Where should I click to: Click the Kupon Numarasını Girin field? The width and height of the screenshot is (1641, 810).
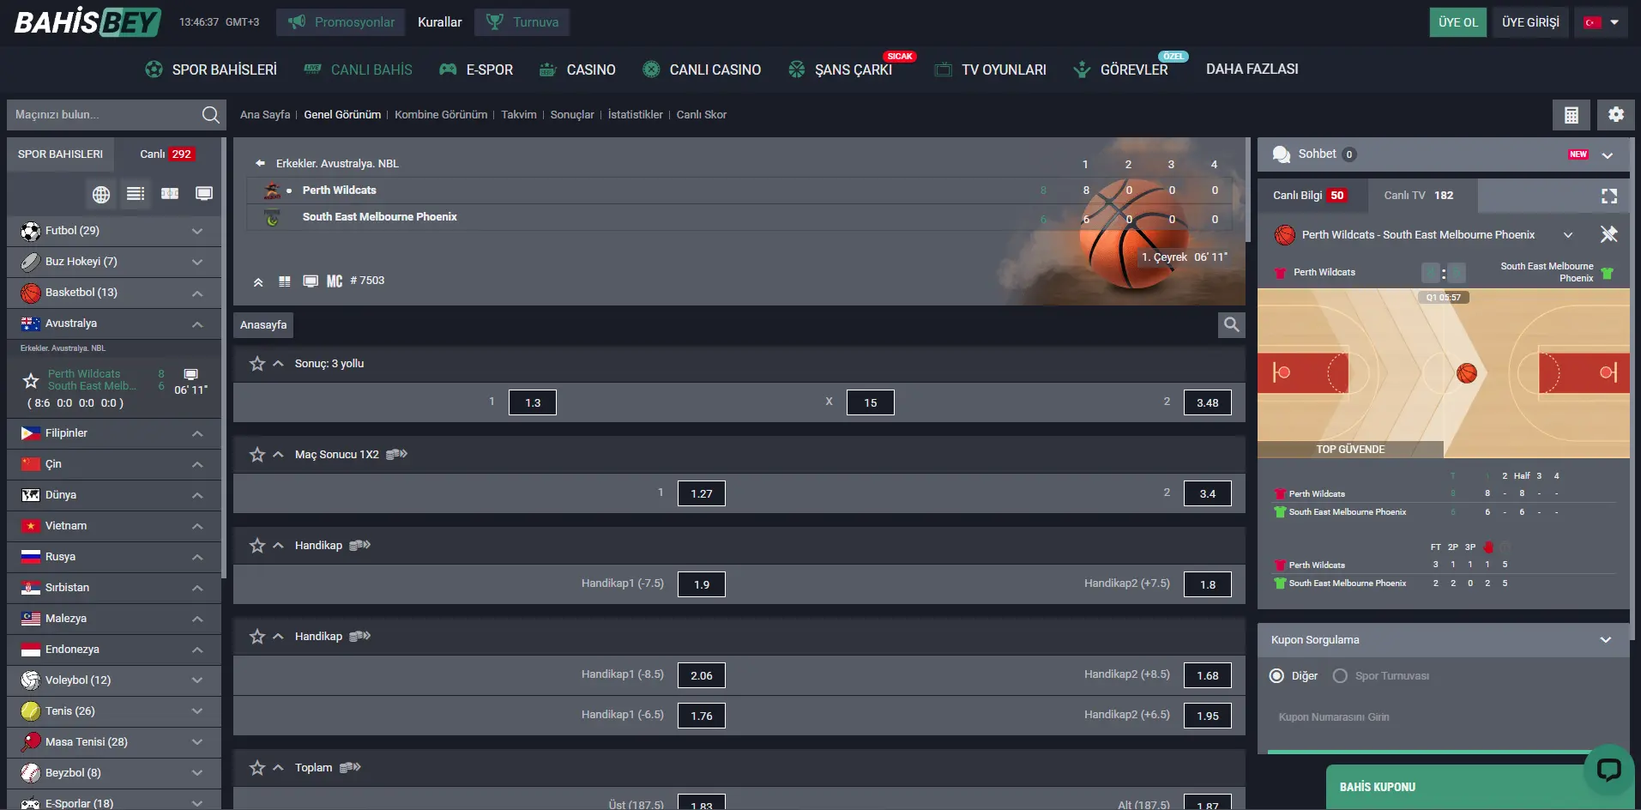point(1441,717)
